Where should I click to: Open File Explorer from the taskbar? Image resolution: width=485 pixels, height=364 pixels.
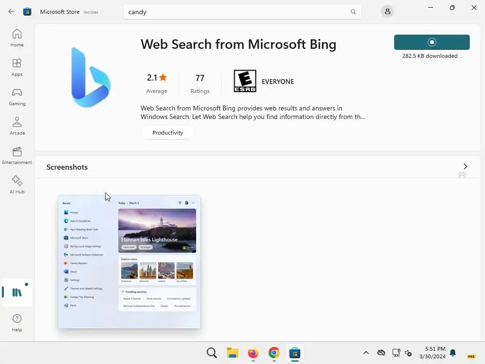(x=232, y=353)
